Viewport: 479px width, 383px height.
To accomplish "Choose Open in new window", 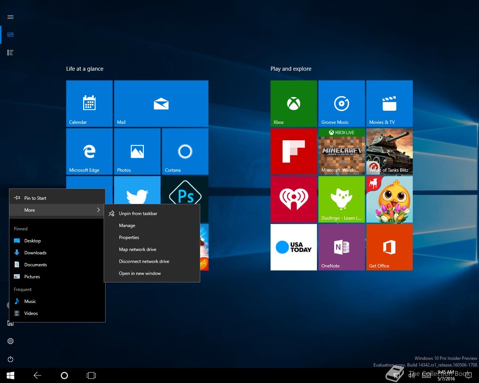I will pos(152,273).
